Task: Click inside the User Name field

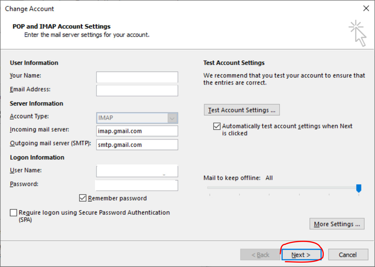Action: 137,171
